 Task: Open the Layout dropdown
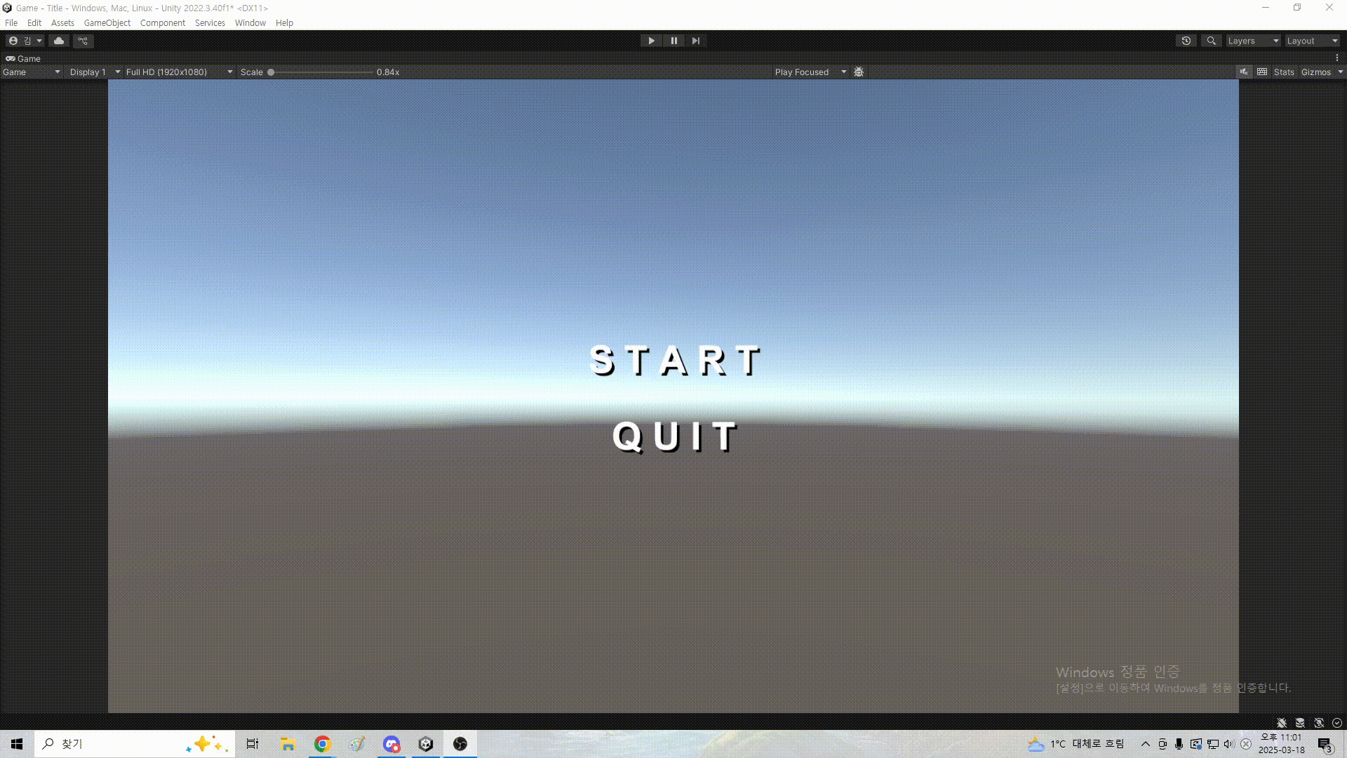(x=1312, y=41)
